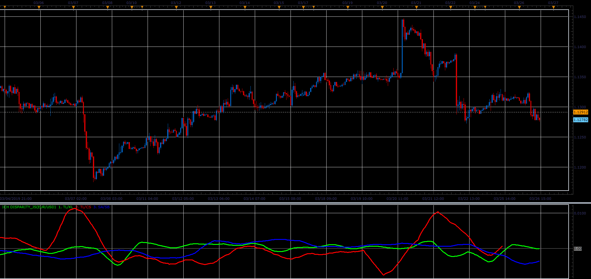Click the 03/20 11:00 time axis label
Screen dimensions: 591x279
397,199
